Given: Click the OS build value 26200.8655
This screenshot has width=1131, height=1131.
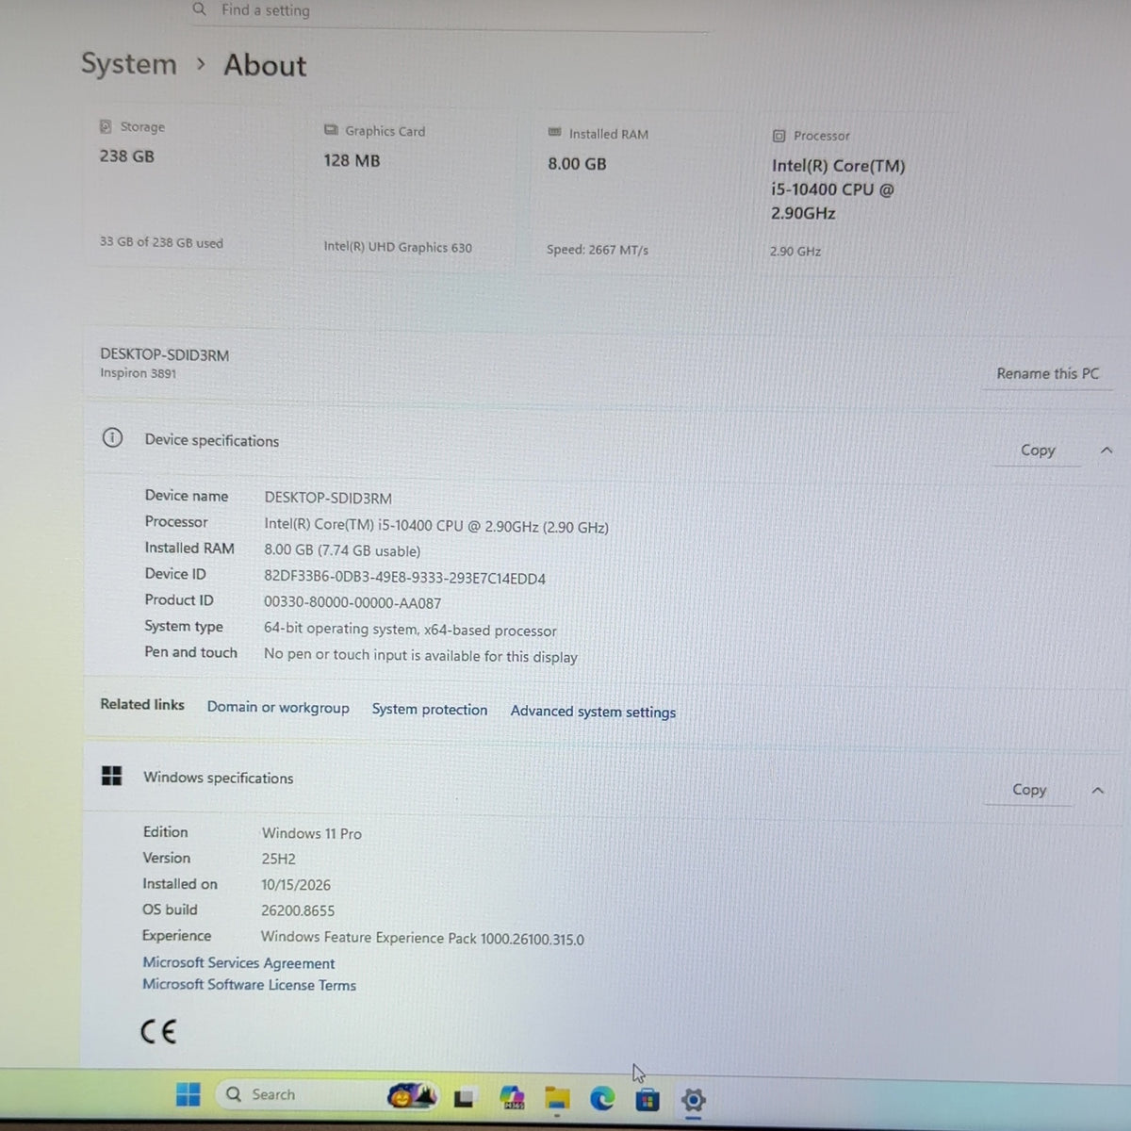Looking at the screenshot, I should (298, 910).
